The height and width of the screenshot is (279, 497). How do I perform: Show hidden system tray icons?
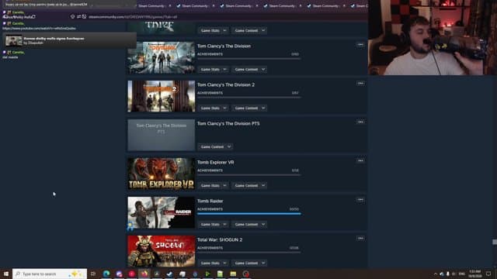[x=436, y=274]
